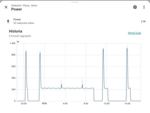Click the graph peak near 16.00

[127, 49]
